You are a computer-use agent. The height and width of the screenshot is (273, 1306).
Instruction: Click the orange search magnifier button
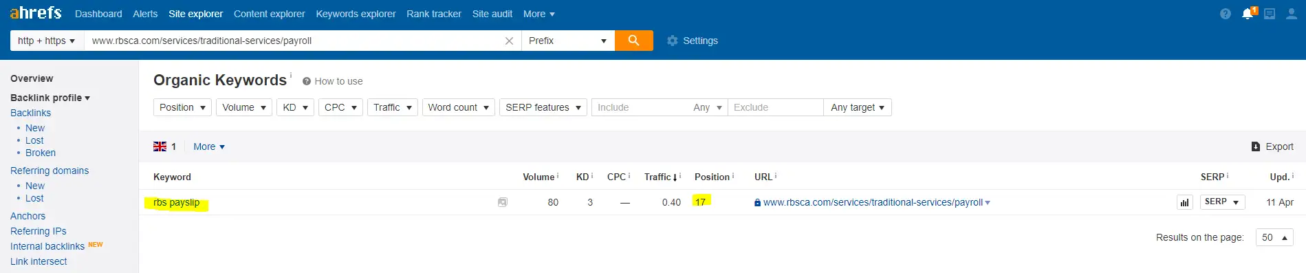634,41
